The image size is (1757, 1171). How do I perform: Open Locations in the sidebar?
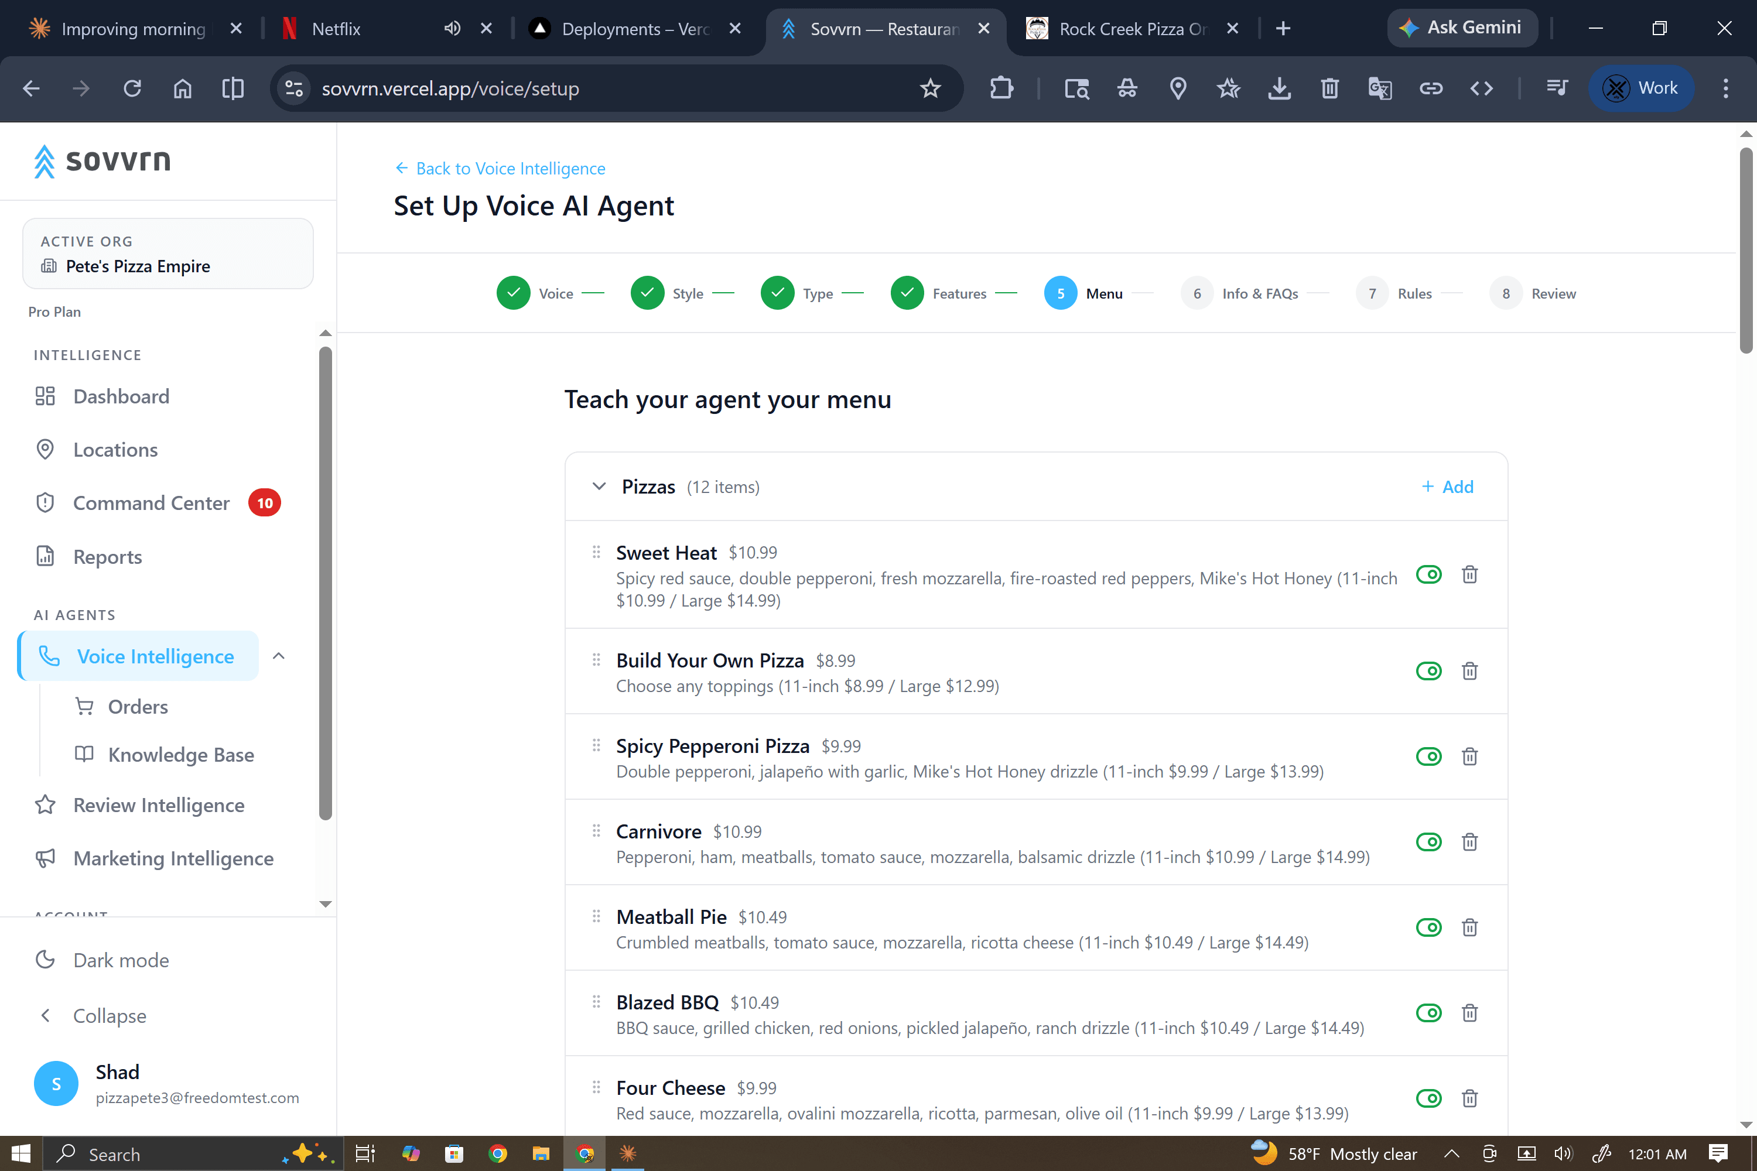point(115,449)
